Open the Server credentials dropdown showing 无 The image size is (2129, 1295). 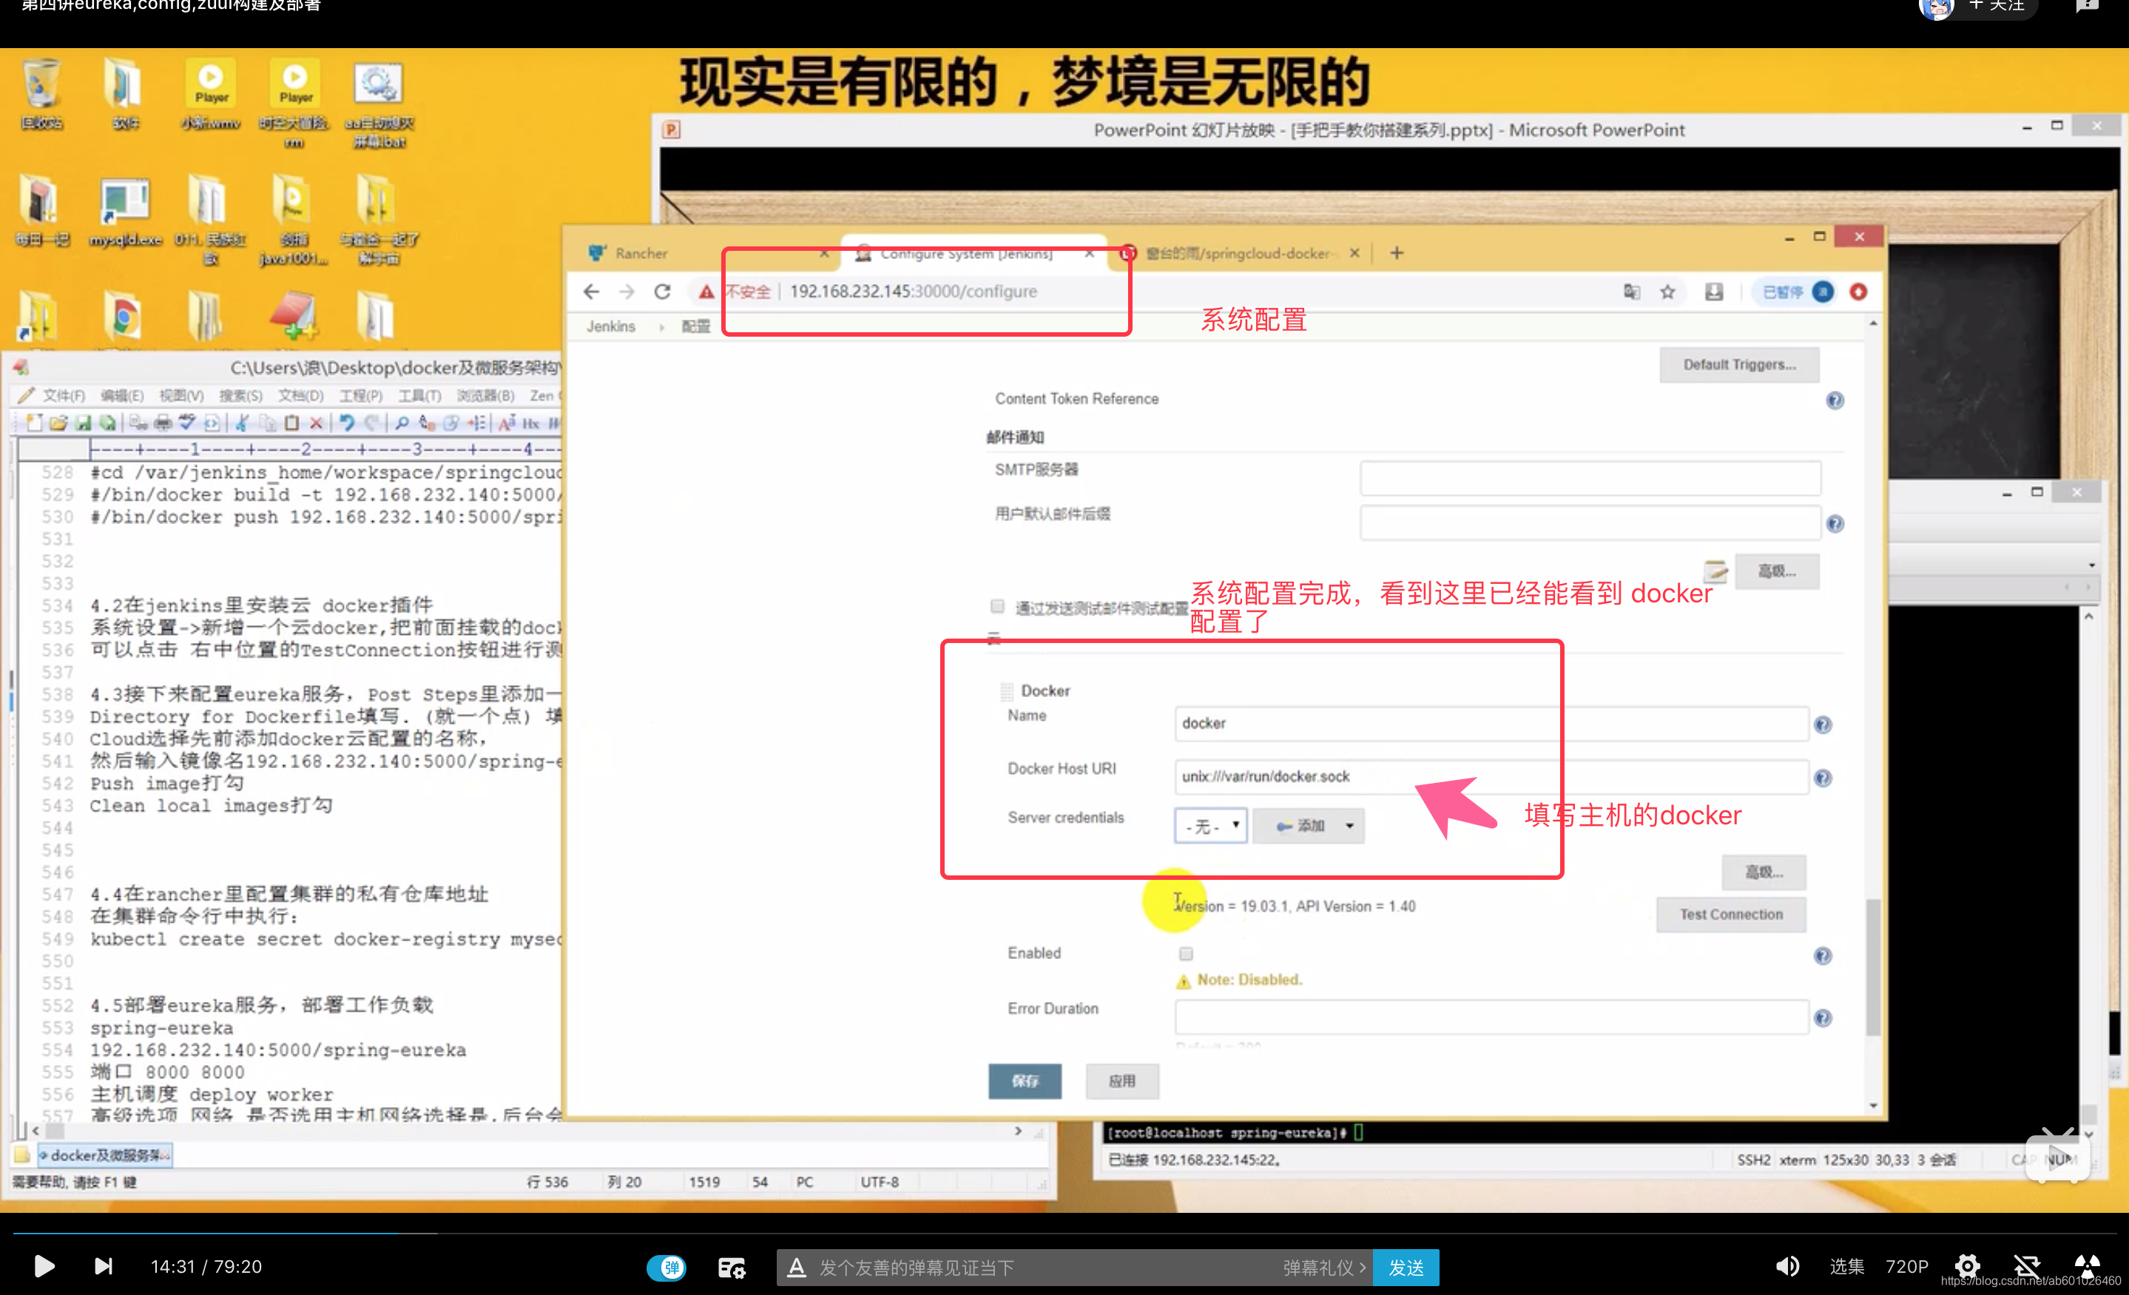pos(1210,826)
